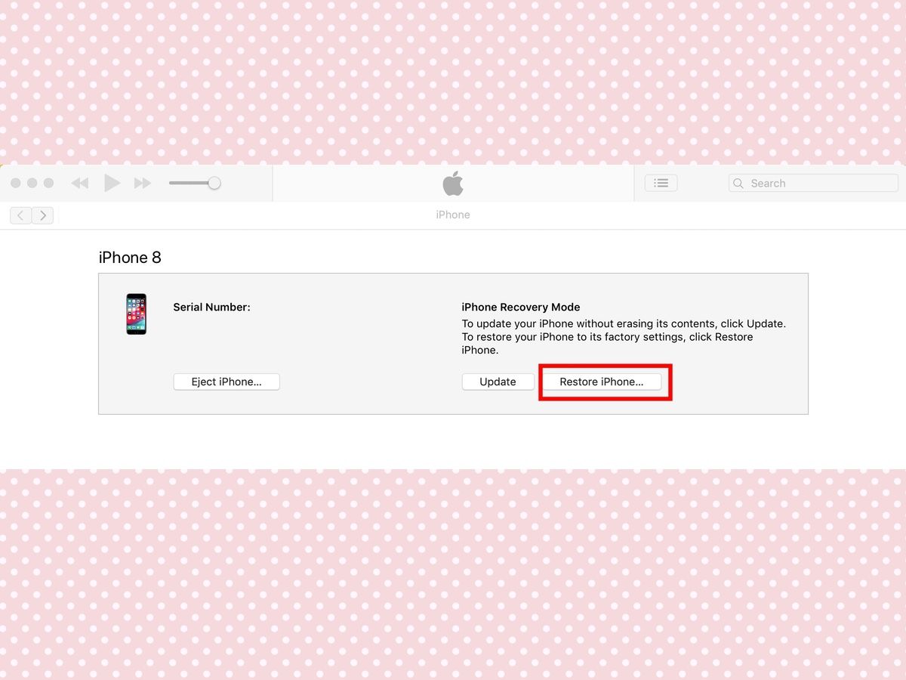Image resolution: width=906 pixels, height=680 pixels.
Task: Click the Restore iPhone button
Action: coord(602,382)
